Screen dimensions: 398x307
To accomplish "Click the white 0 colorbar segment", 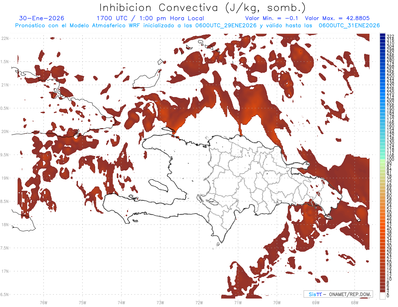I will click(383, 295).
